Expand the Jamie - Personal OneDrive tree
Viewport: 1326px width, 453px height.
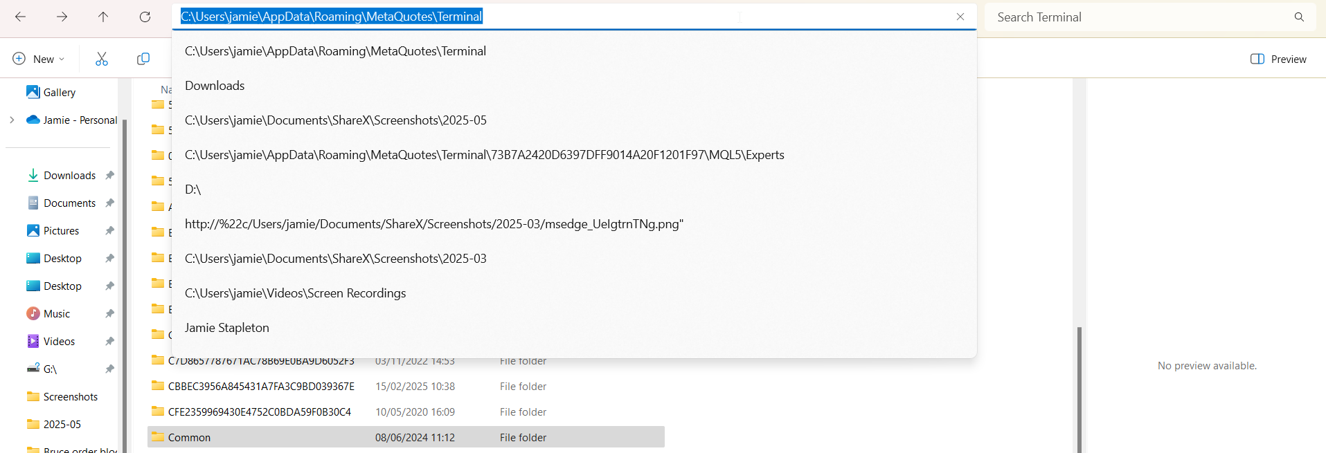pos(12,120)
